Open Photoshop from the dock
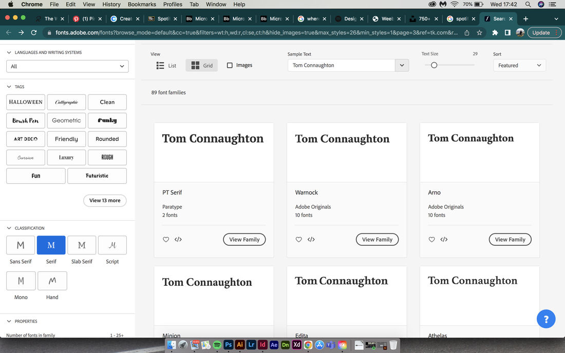565x353 pixels. click(229, 345)
